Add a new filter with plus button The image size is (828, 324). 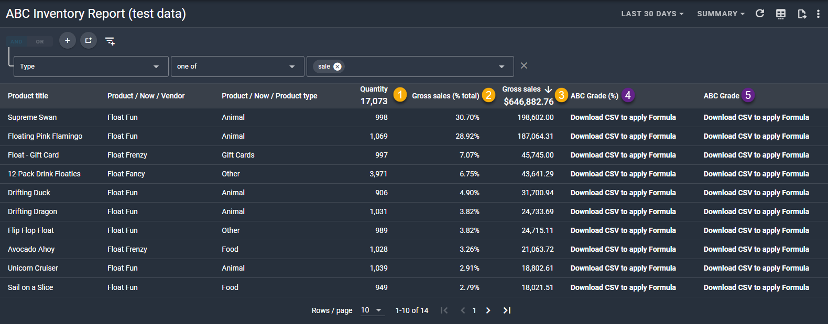(68, 40)
